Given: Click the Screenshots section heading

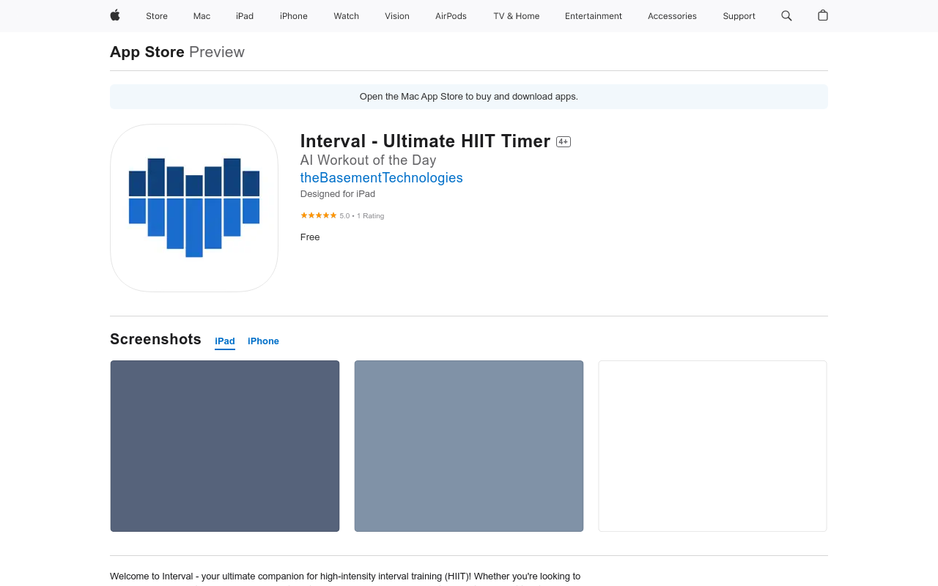Looking at the screenshot, I should [x=155, y=339].
